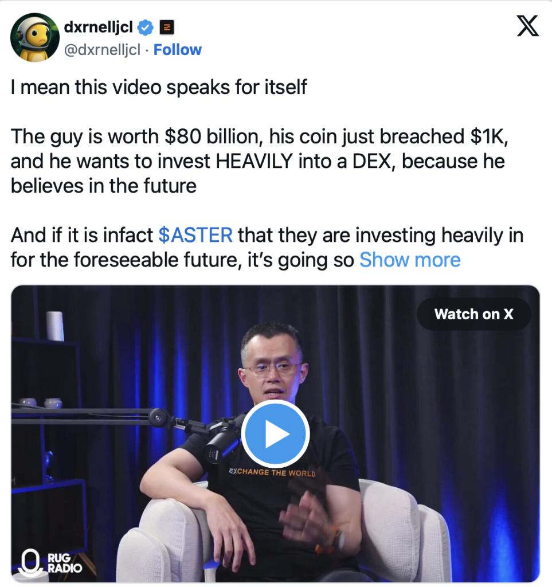The height and width of the screenshot is (587, 552).
Task: Open the dxrnelljcl display name
Action: pyautogui.click(x=99, y=27)
